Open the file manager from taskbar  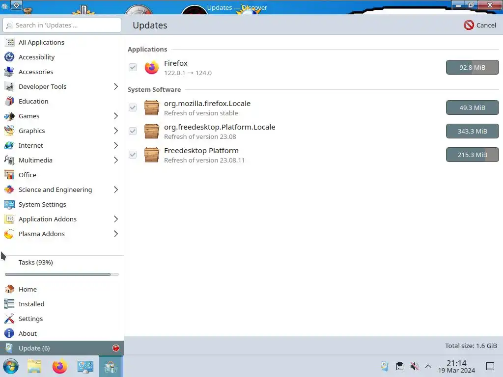pyautogui.click(x=34, y=367)
